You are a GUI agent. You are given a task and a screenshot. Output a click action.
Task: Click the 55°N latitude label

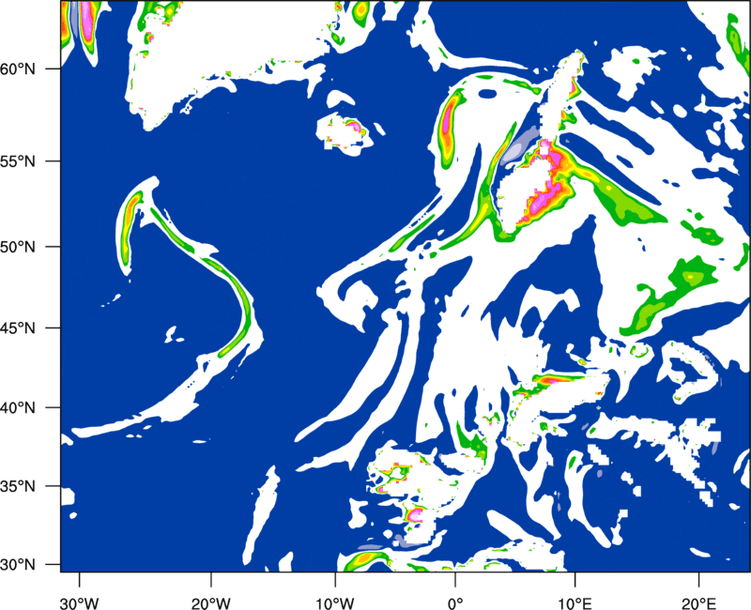click(18, 161)
